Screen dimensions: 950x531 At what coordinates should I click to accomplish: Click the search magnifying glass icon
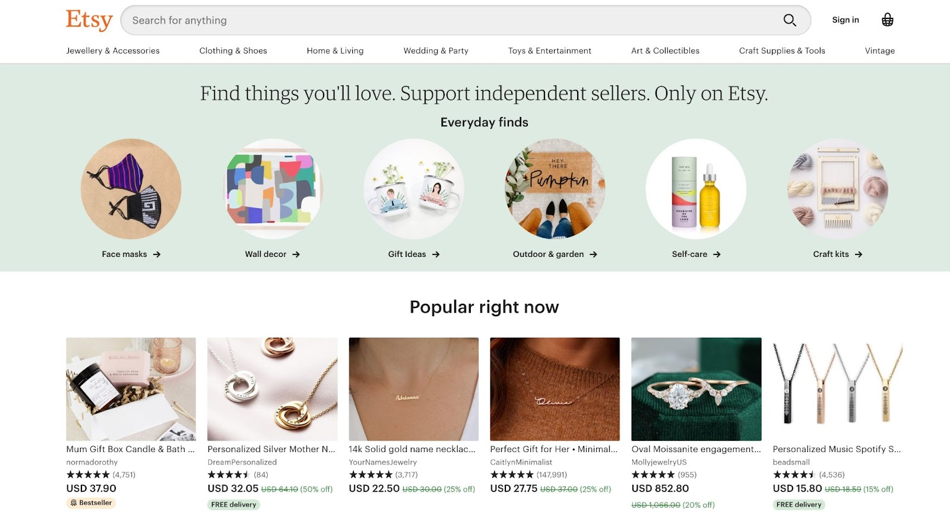(x=789, y=20)
